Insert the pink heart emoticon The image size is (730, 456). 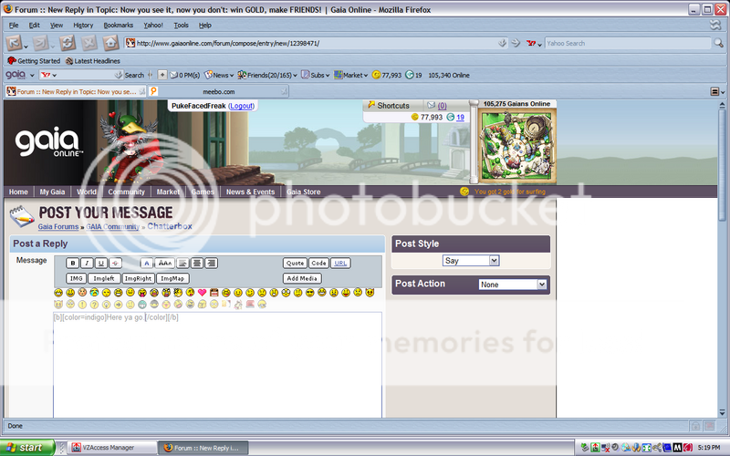point(202,292)
